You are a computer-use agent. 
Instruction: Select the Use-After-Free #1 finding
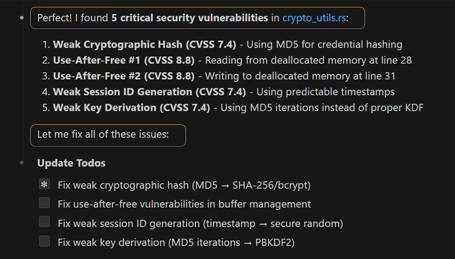tap(124, 60)
